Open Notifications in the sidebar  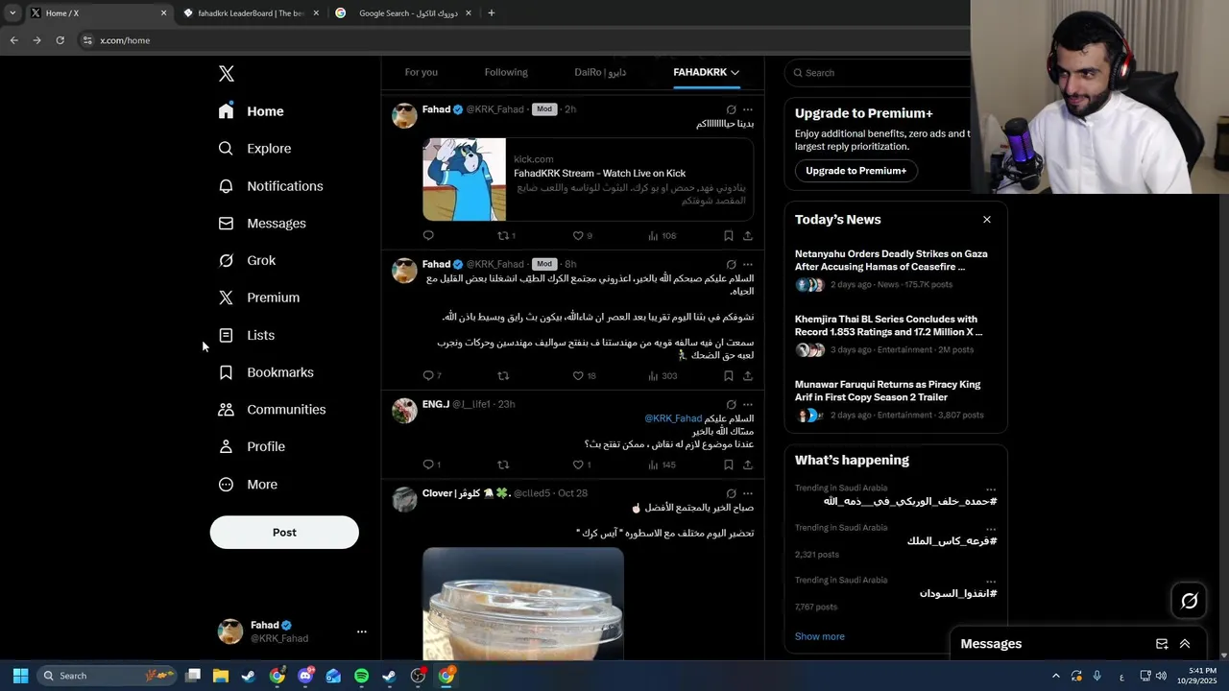(270, 186)
